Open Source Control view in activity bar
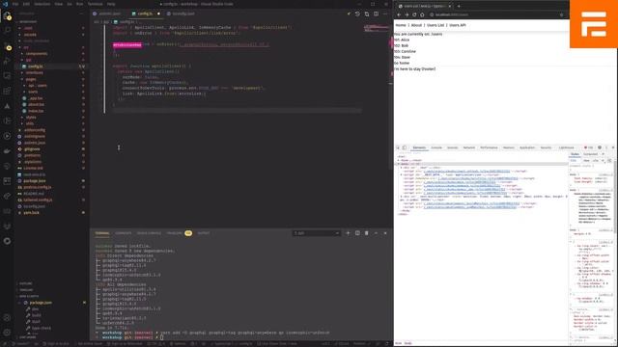The width and height of the screenshot is (618, 347). (x=7, y=46)
